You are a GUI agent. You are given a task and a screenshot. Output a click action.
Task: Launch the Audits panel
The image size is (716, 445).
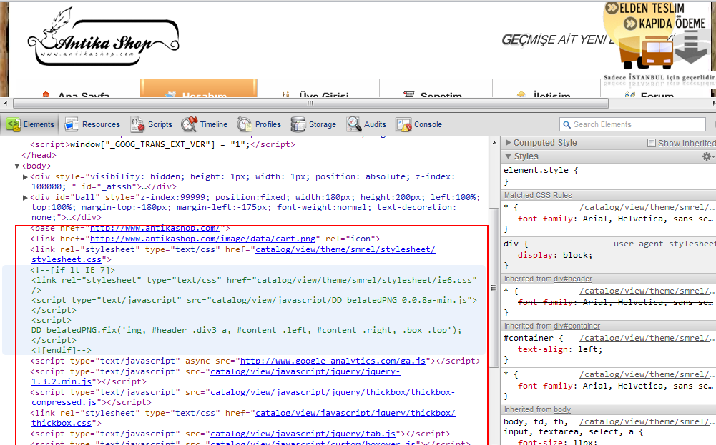pos(366,124)
